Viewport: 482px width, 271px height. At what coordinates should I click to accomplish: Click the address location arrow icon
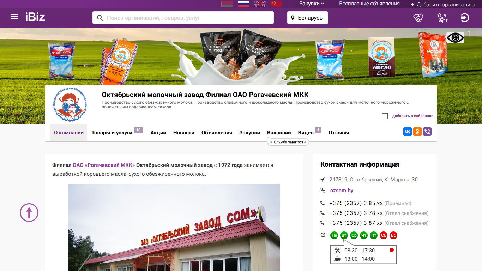[x=323, y=180]
